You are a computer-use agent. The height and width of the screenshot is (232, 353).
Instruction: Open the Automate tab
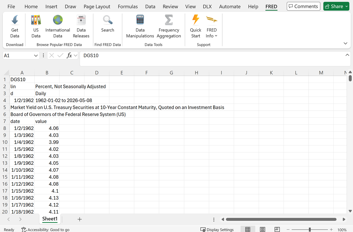(230, 7)
